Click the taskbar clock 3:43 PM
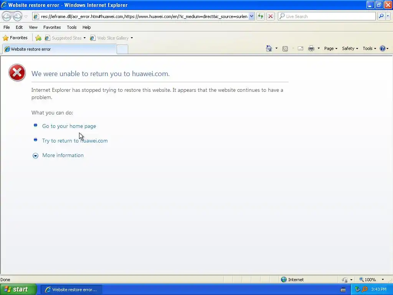This screenshot has width=393, height=295. (x=379, y=290)
